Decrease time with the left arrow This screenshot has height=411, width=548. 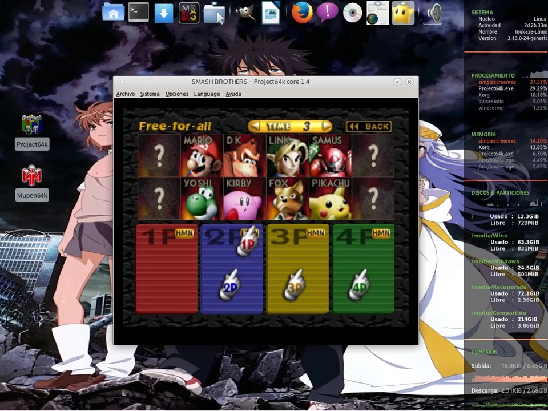pyautogui.click(x=256, y=126)
